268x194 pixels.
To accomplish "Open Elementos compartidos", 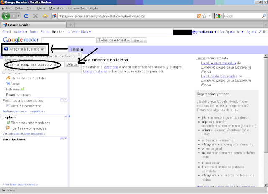I will (26, 78).
